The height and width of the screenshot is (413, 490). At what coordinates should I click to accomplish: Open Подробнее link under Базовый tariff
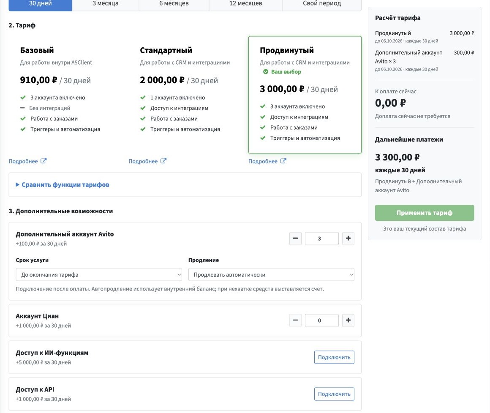point(23,161)
